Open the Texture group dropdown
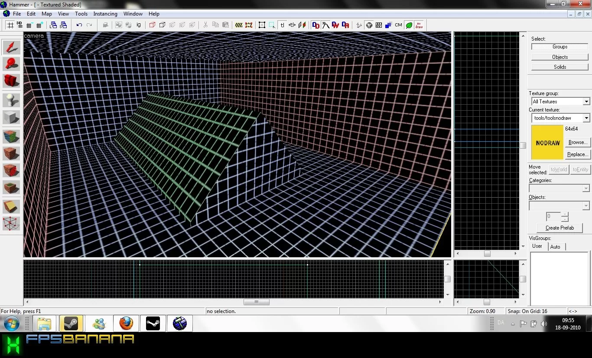 [x=561, y=102]
